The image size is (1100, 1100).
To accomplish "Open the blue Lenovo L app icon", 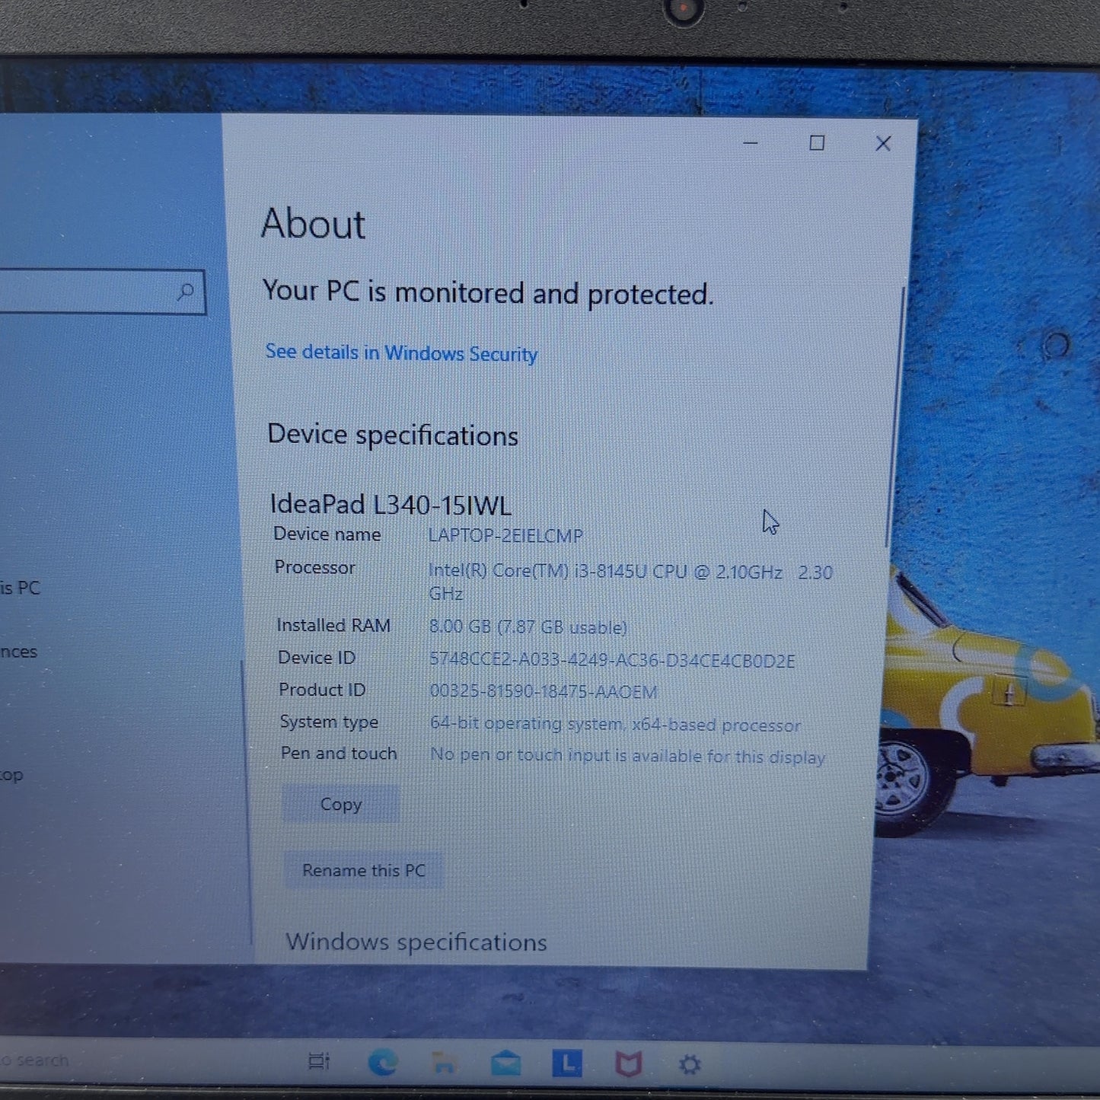I will click(567, 1063).
